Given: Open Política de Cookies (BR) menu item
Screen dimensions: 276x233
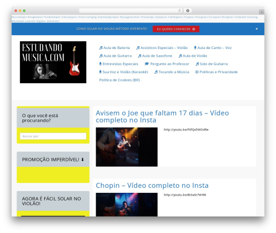Looking at the screenshot, I should pyautogui.click(x=119, y=80).
